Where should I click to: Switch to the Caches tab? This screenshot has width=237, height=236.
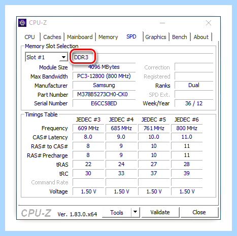(52, 37)
